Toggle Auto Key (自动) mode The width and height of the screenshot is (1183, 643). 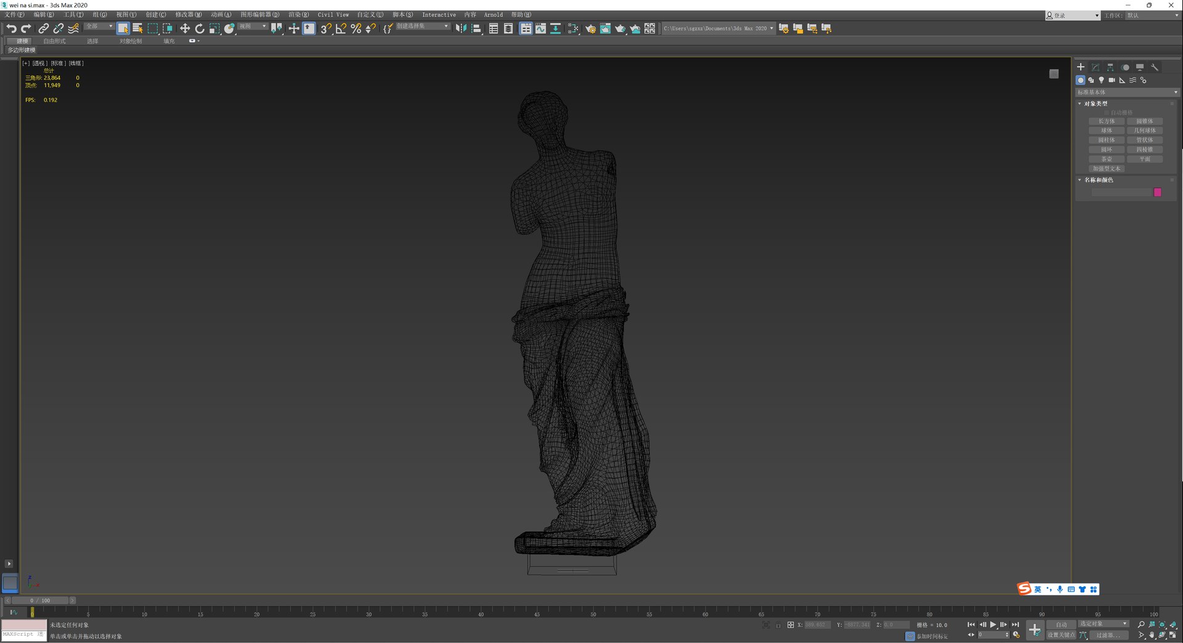coord(1061,625)
